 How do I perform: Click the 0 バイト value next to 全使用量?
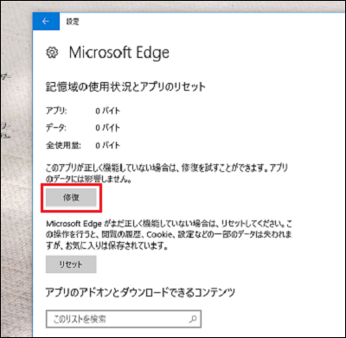[x=107, y=145]
